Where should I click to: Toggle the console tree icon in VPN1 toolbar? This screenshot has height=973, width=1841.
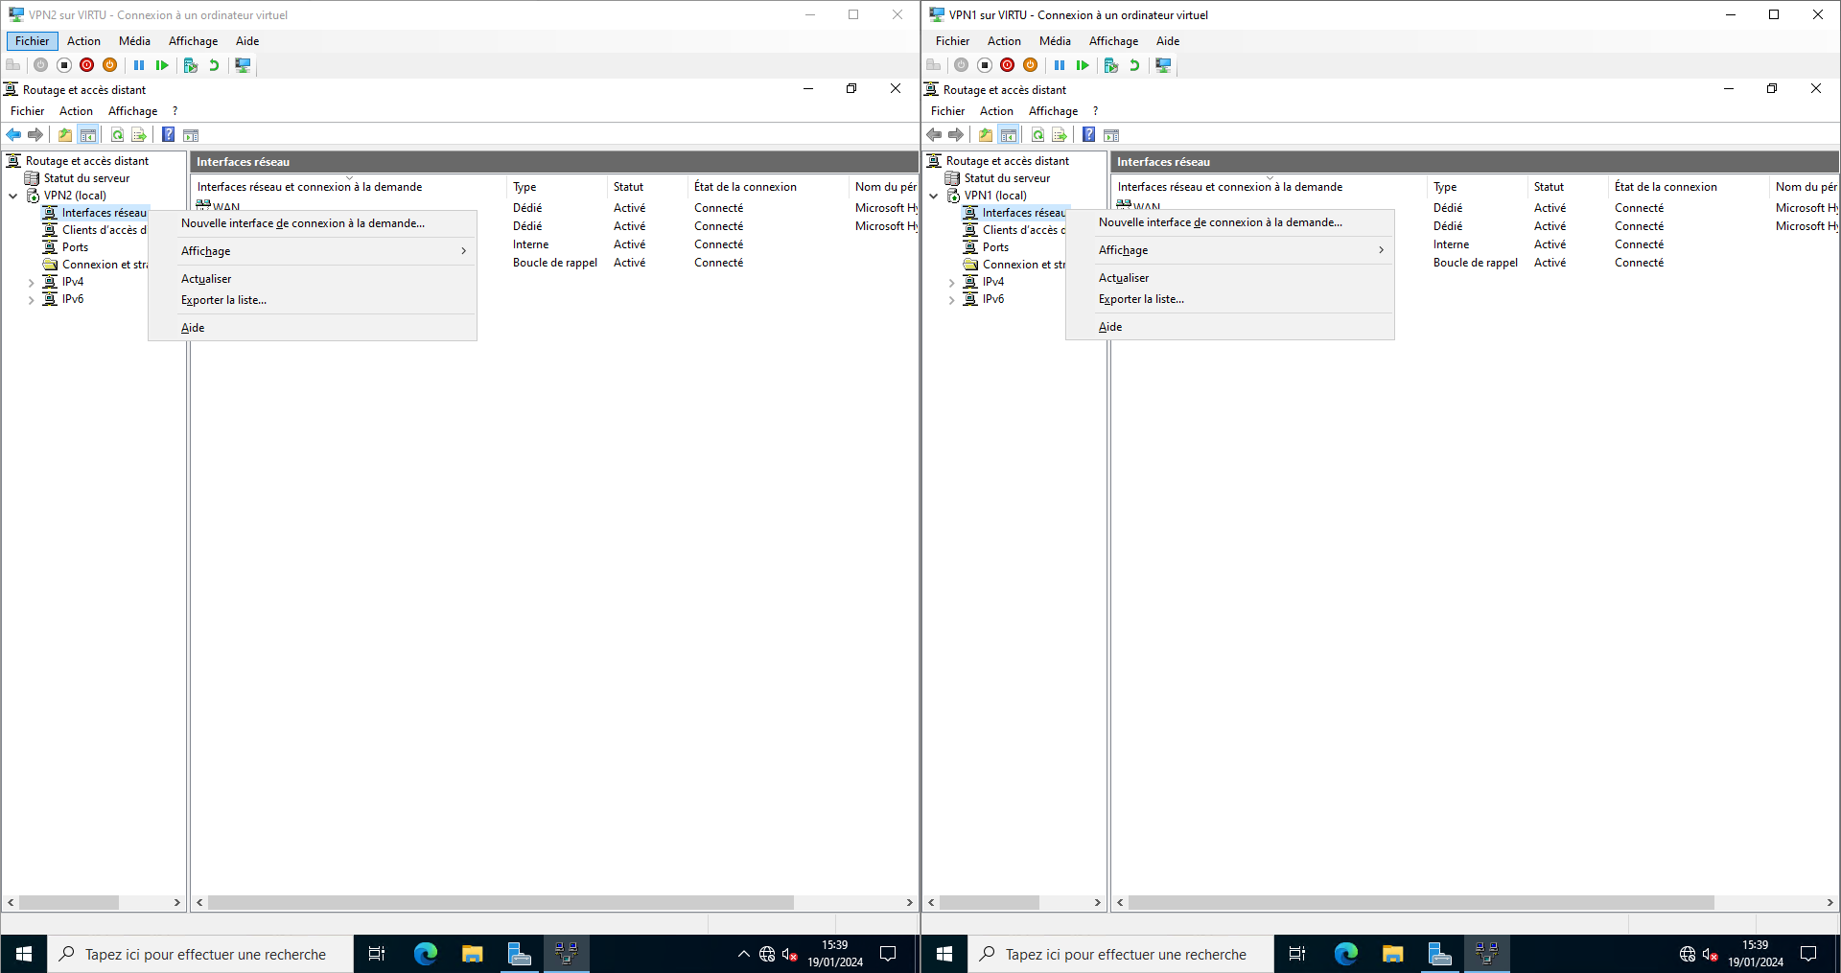coord(1009,135)
